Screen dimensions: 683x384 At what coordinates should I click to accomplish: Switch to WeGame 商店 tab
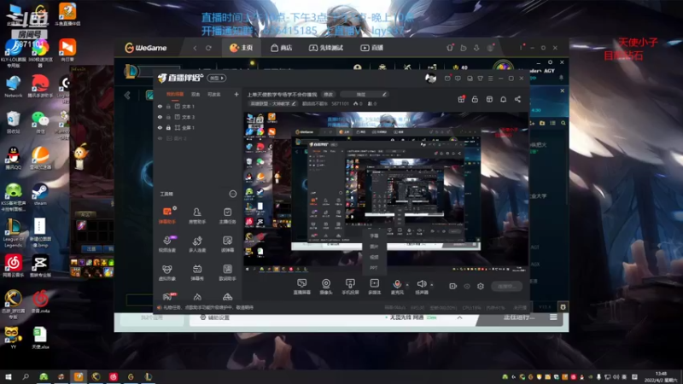[x=282, y=48]
